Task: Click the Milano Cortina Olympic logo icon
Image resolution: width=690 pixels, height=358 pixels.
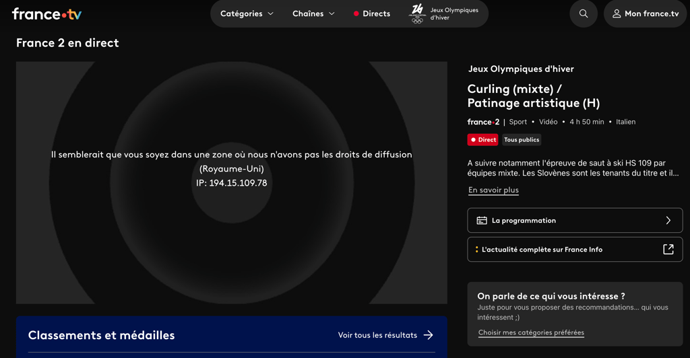Action: coord(417,13)
